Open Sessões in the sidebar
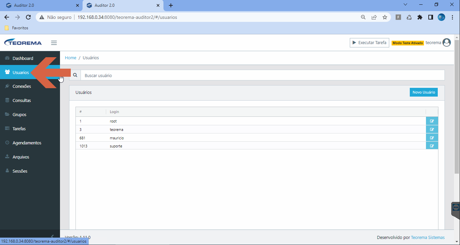 (x=30, y=171)
